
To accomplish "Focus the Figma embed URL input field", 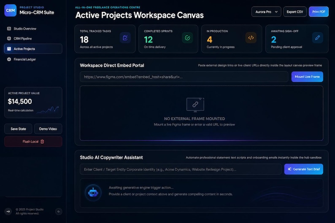I will click(184, 77).
